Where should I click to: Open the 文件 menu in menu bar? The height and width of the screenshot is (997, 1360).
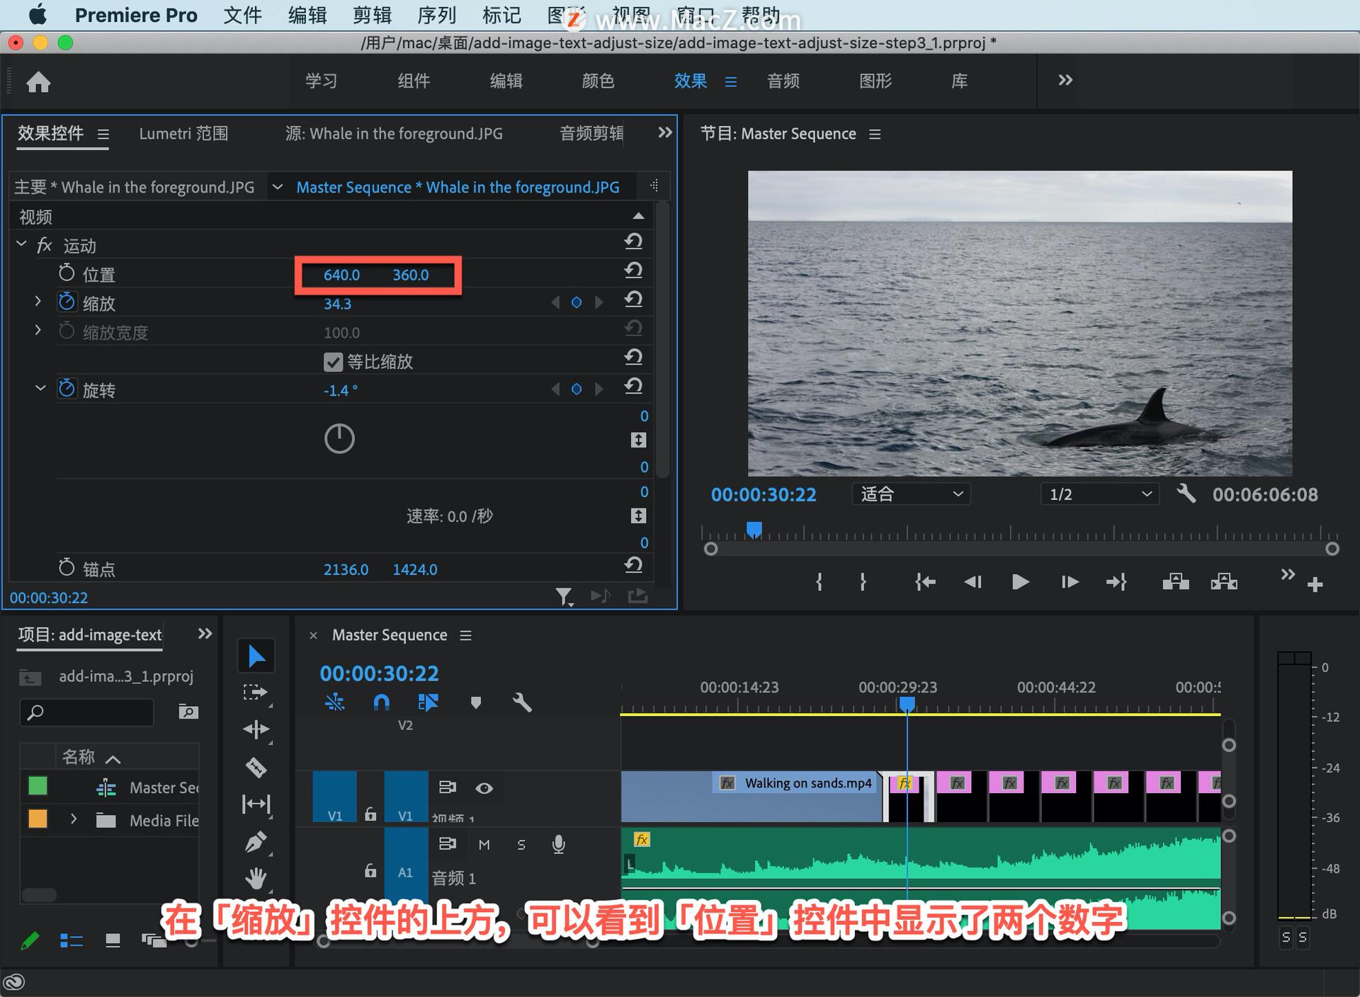pyautogui.click(x=242, y=15)
